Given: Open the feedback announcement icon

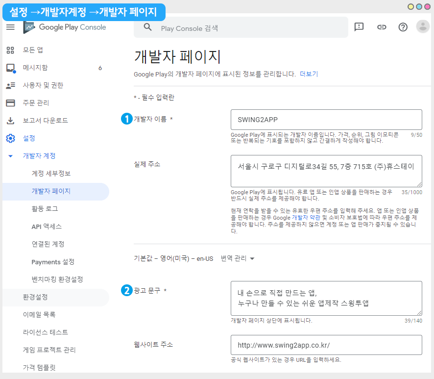Looking at the screenshot, I should click(x=359, y=27).
